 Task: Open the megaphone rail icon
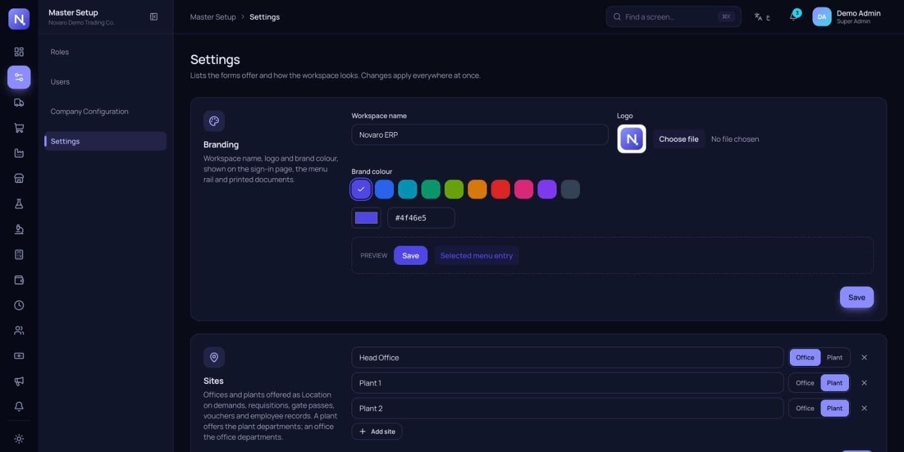[19, 381]
